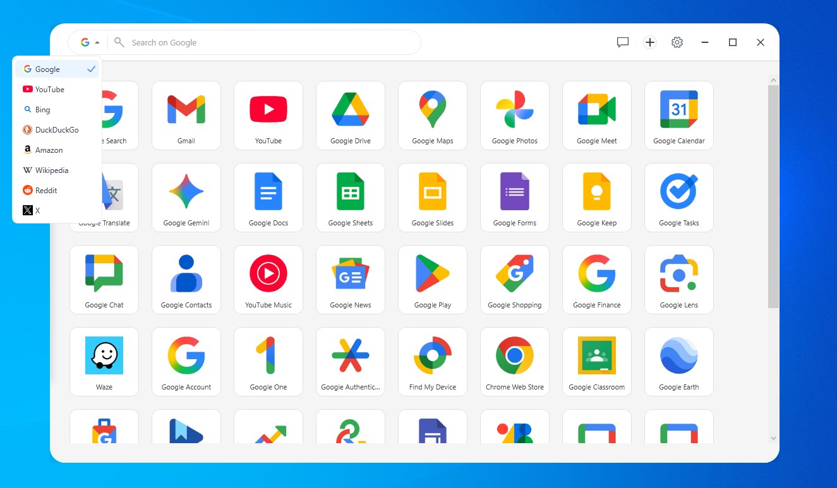The width and height of the screenshot is (837, 488).
Task: Open Google News
Action: [351, 280]
